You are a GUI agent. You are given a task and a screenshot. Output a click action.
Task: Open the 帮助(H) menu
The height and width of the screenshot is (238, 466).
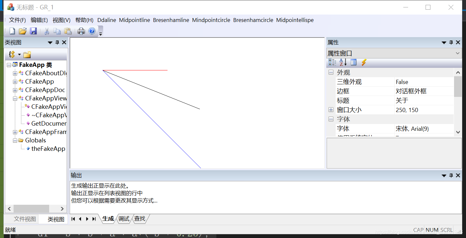point(84,20)
